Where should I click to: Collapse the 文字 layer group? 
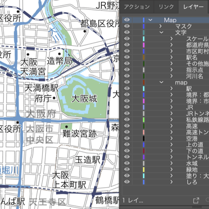(161, 32)
